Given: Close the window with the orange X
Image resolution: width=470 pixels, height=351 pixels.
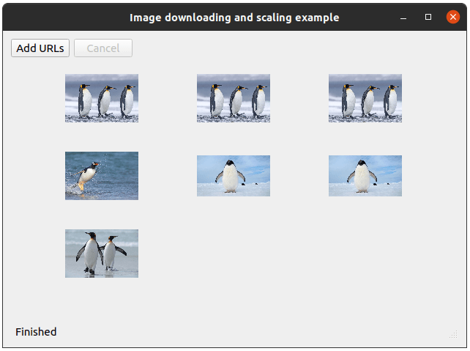Looking at the screenshot, I should 452,17.
